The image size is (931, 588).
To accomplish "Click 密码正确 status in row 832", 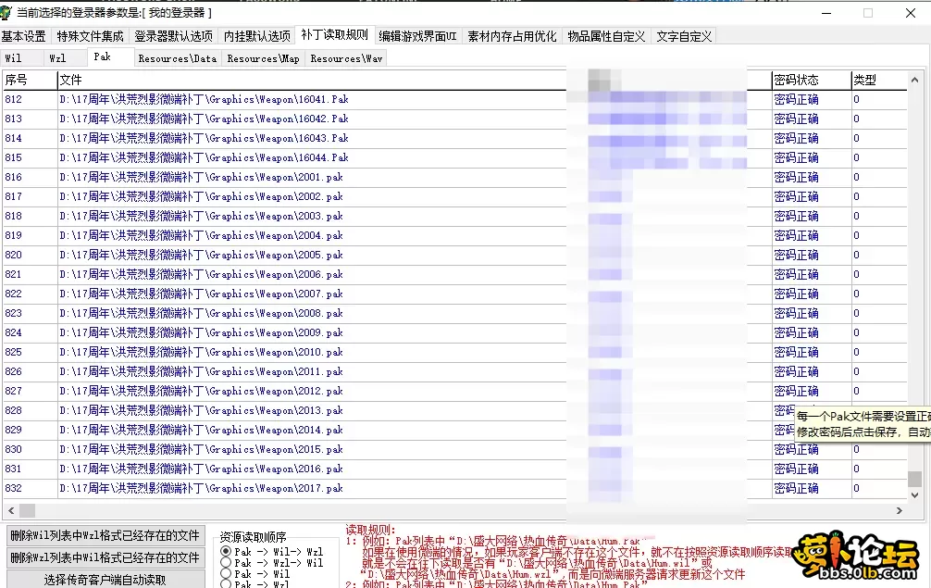I will point(796,488).
